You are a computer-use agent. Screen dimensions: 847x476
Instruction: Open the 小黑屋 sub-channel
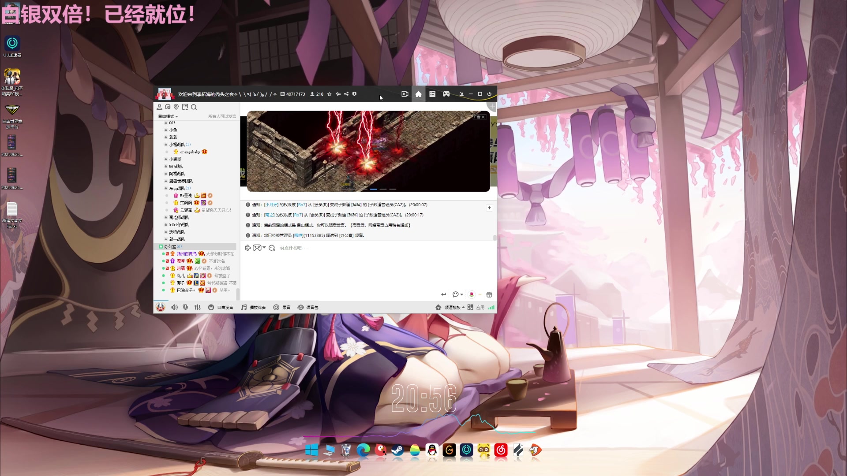[x=175, y=159]
